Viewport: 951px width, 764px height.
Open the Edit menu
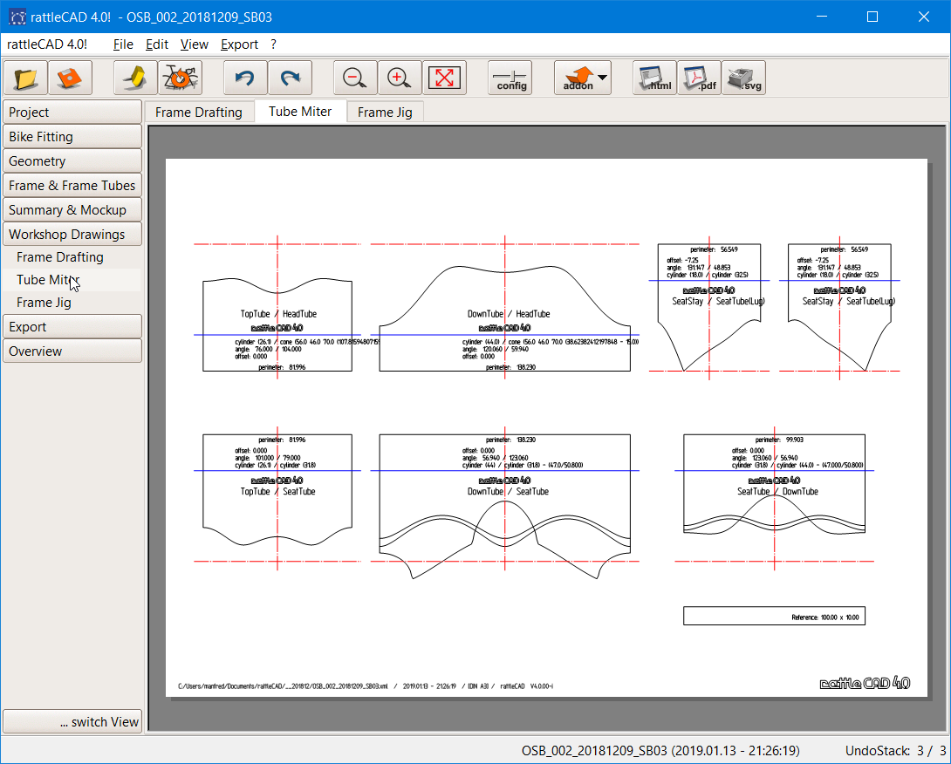(x=157, y=44)
